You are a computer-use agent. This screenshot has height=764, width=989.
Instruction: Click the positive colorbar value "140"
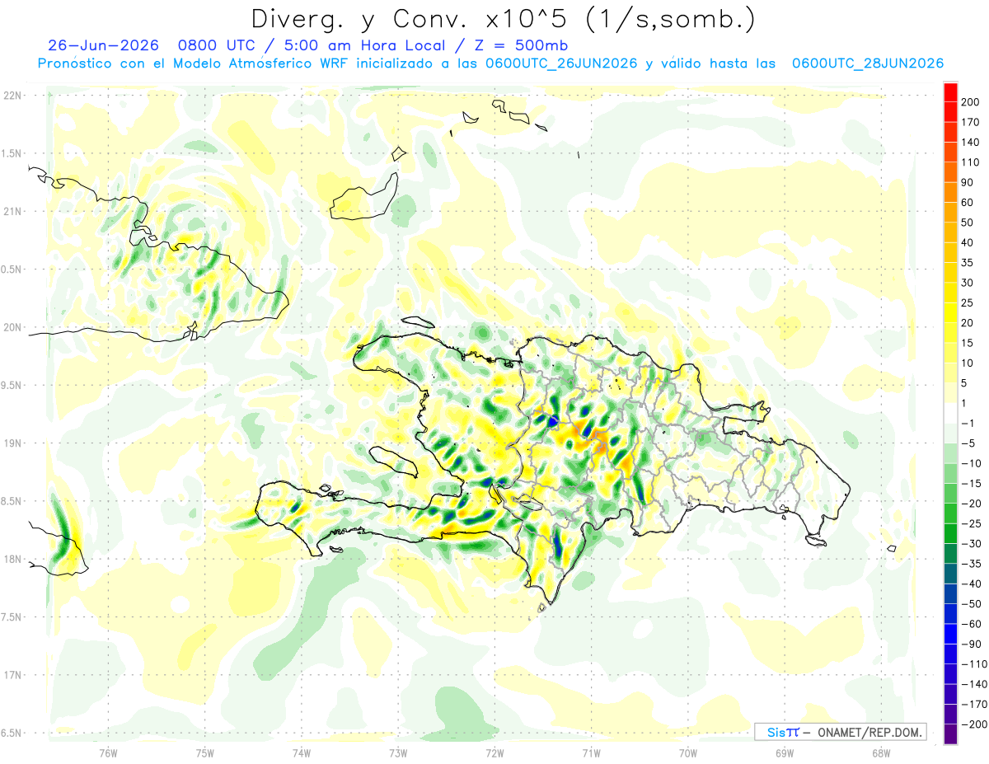point(971,143)
